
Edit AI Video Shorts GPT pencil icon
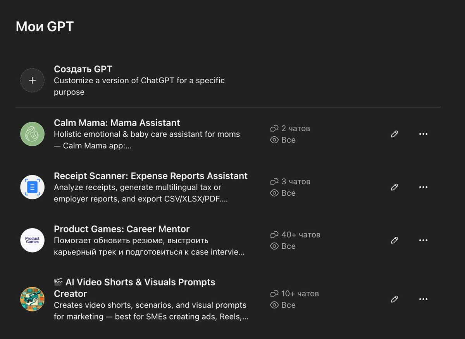(x=394, y=299)
